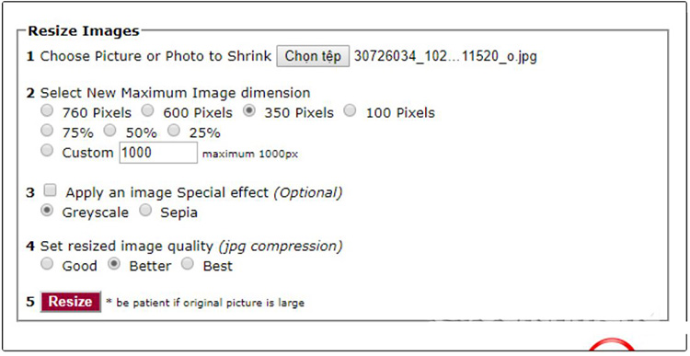690x356 pixels.
Task: Select the 25% scaling option
Action: (x=174, y=131)
